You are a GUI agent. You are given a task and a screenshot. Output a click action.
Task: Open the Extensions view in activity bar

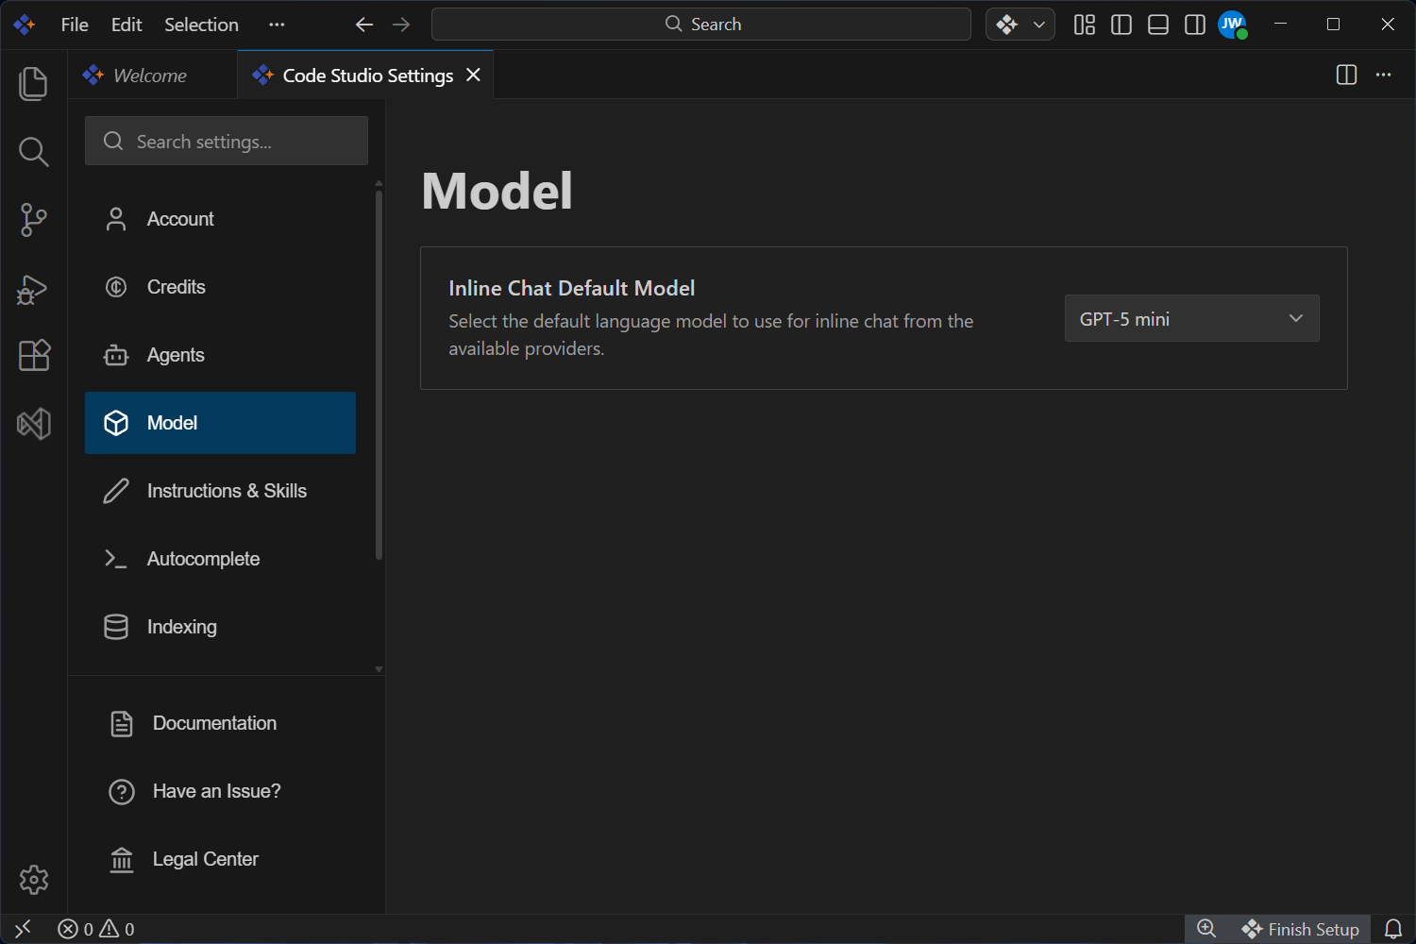pyautogui.click(x=34, y=356)
